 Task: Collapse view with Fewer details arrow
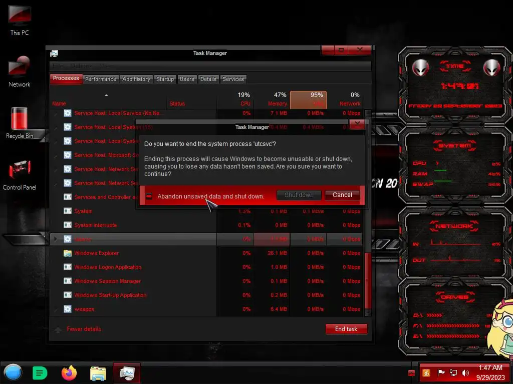pos(58,329)
